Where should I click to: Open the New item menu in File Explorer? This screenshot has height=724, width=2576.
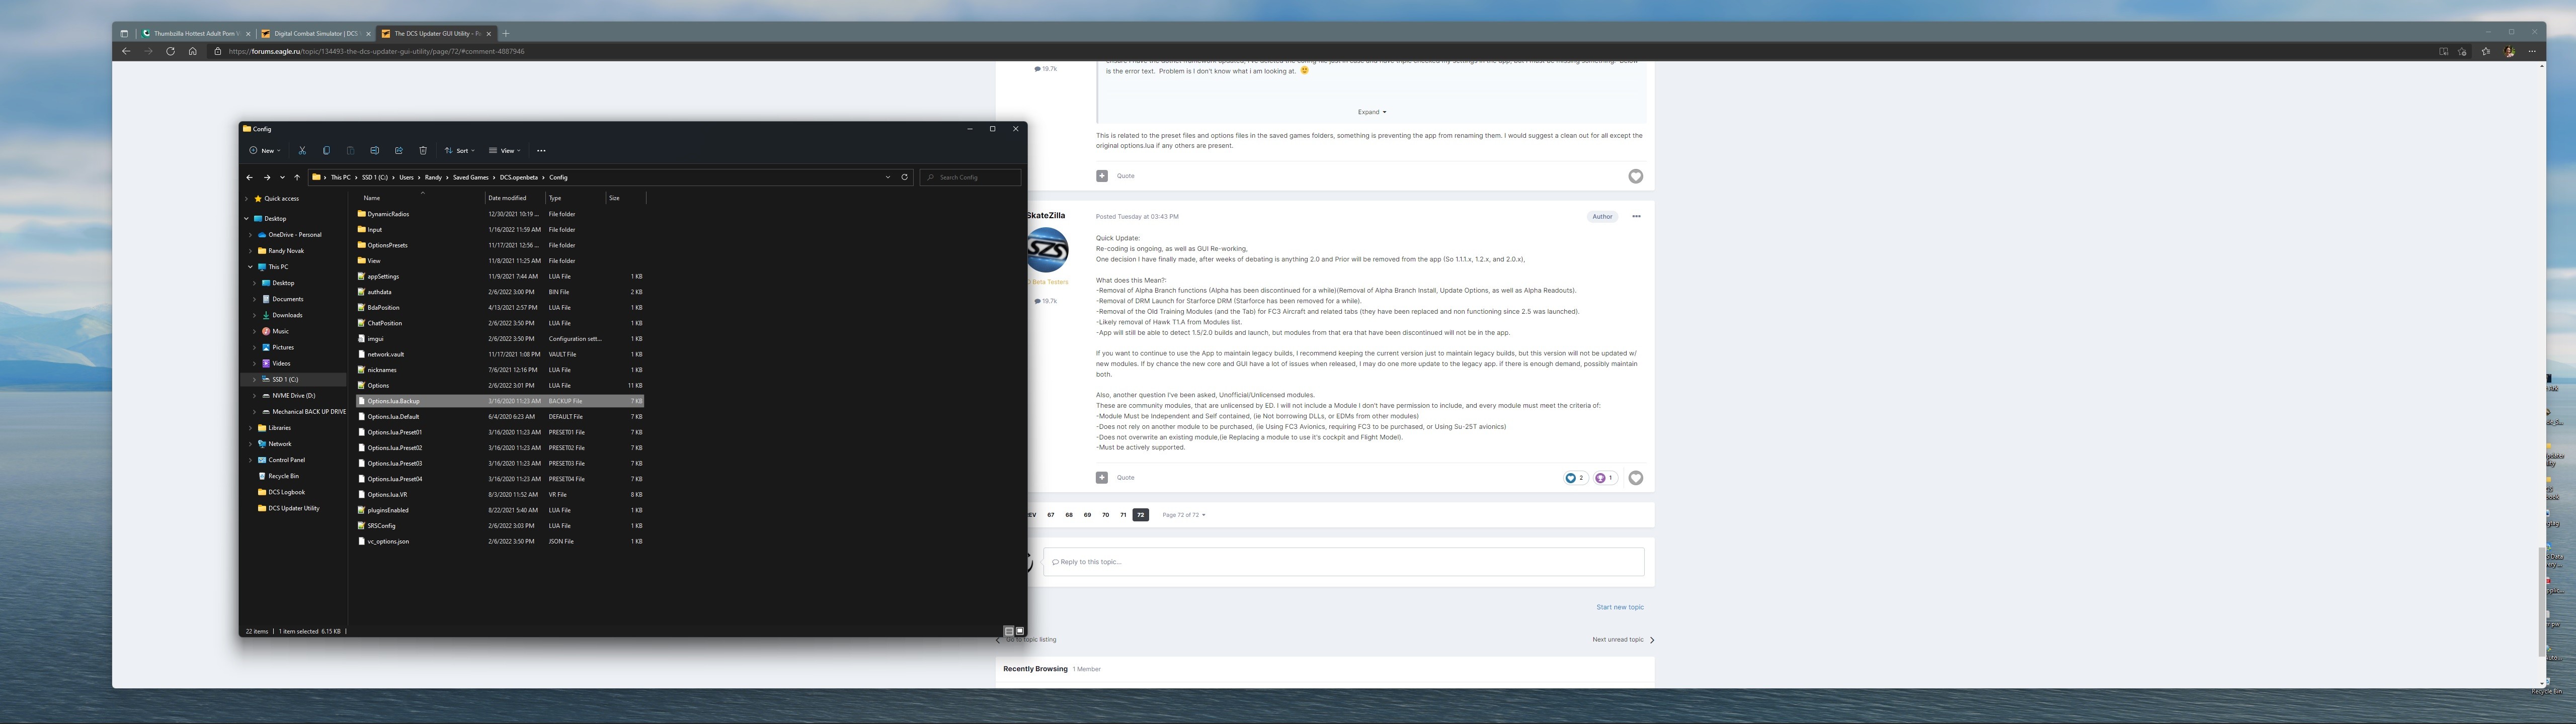[265, 151]
